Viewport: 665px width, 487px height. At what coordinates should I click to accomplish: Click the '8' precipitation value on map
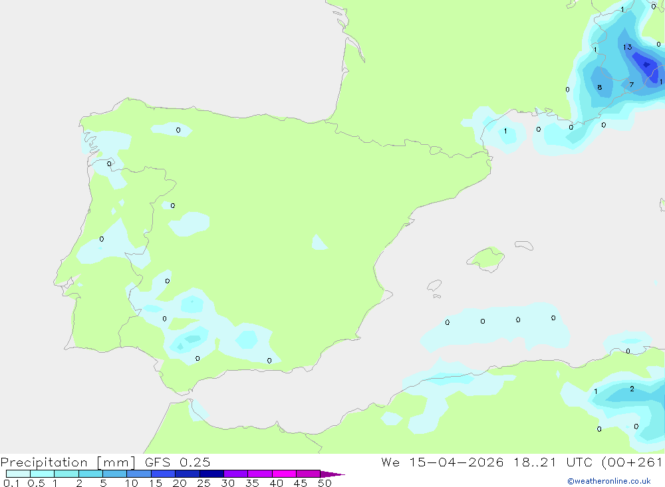[x=599, y=87]
